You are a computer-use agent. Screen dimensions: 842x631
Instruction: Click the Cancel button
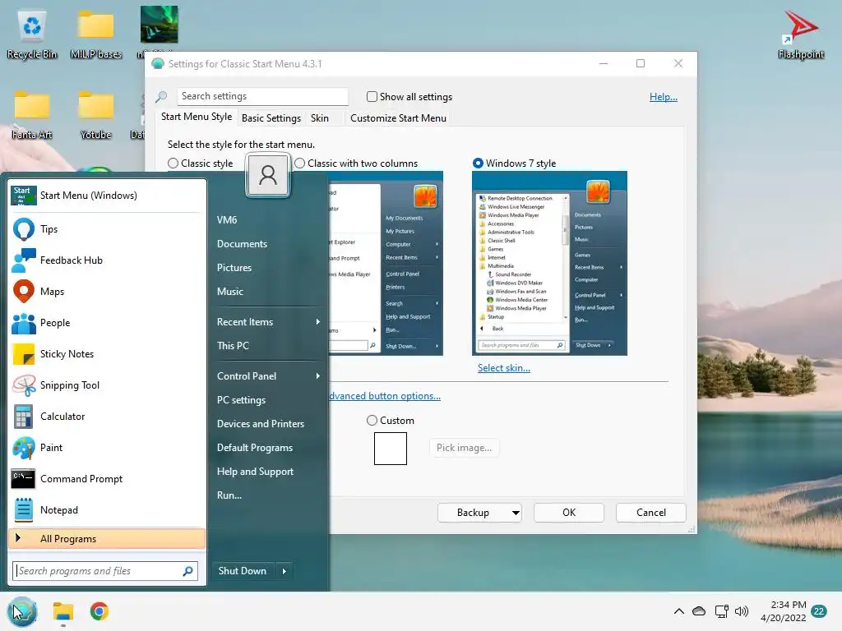click(651, 513)
